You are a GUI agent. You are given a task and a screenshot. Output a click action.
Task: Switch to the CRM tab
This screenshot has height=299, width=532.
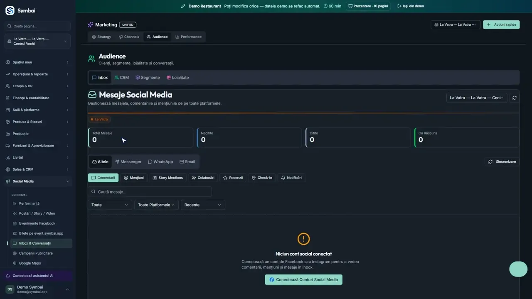tap(122, 78)
